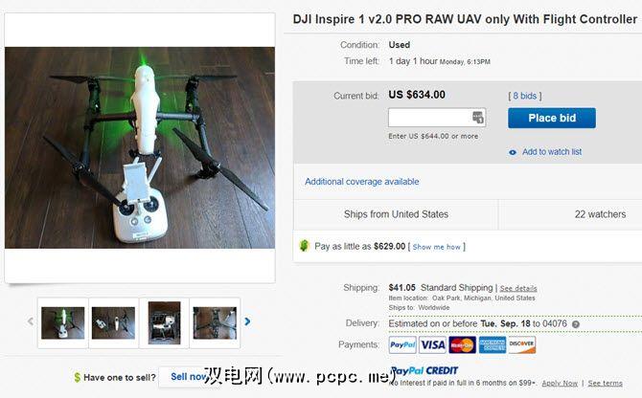
Task: Expand the Show me how link
Action: coord(436,247)
